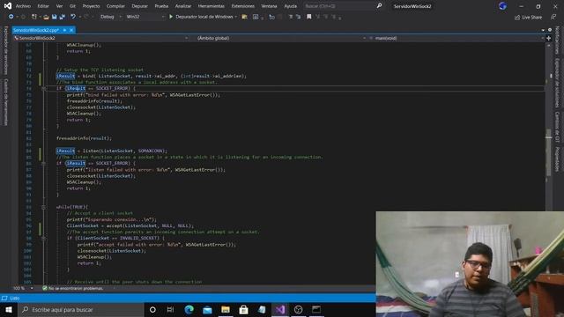Open the Windows Start menu

(x=9, y=309)
